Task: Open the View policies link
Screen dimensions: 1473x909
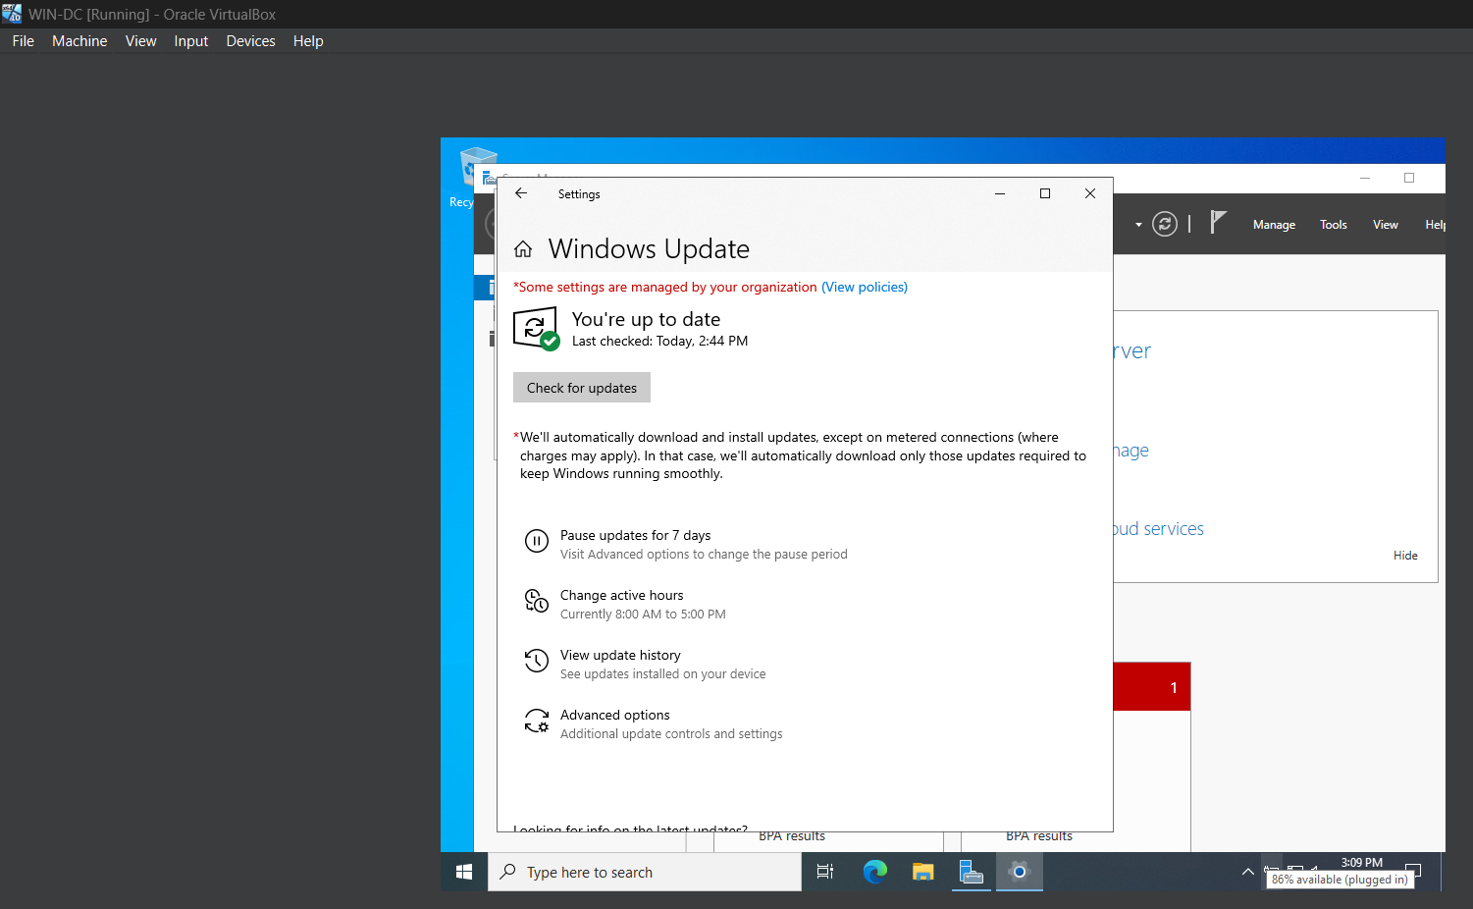Action: click(x=865, y=288)
